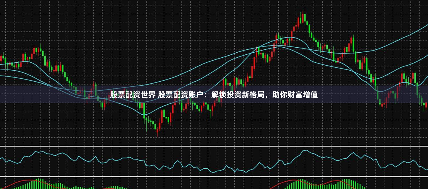Click the small green MACD hump left of center
Screen dimensions: 428x189
pyautogui.click(x=117, y=187)
